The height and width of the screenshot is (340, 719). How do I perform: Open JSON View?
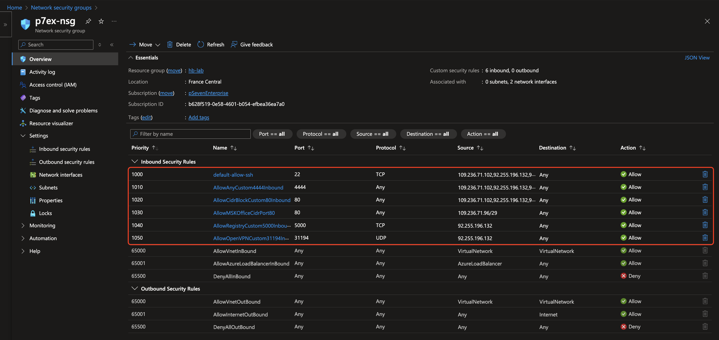pyautogui.click(x=696, y=57)
